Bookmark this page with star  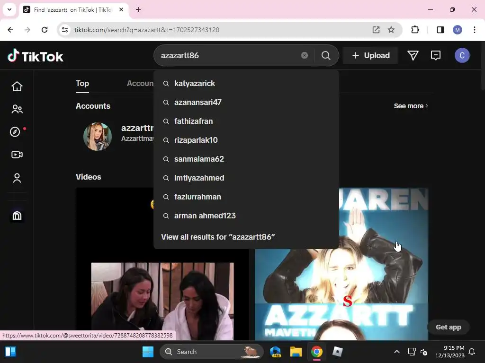click(x=391, y=30)
